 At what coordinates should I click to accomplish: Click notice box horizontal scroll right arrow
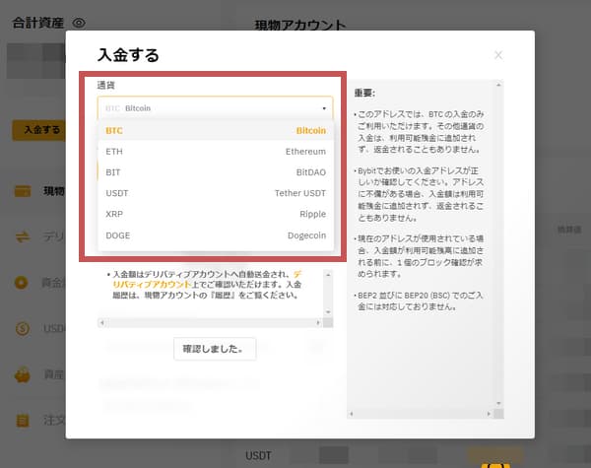(318, 323)
